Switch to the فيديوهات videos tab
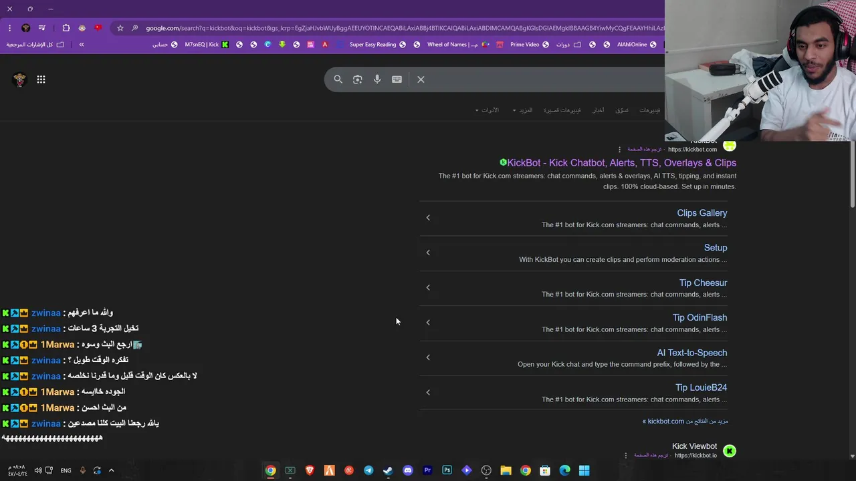This screenshot has height=481, width=856. [x=649, y=110]
